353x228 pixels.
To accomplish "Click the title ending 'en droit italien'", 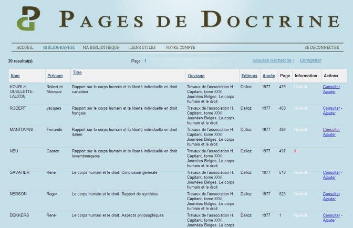I will click(124, 132).
